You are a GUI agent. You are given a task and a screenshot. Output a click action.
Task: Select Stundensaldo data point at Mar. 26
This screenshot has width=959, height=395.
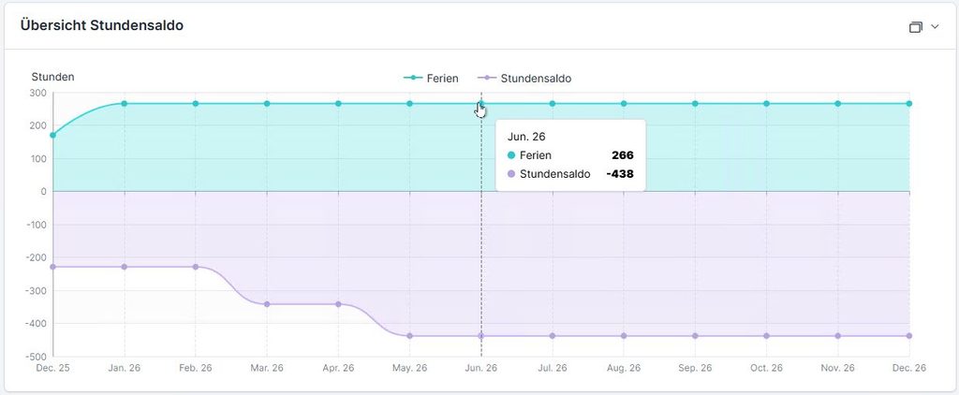267,304
